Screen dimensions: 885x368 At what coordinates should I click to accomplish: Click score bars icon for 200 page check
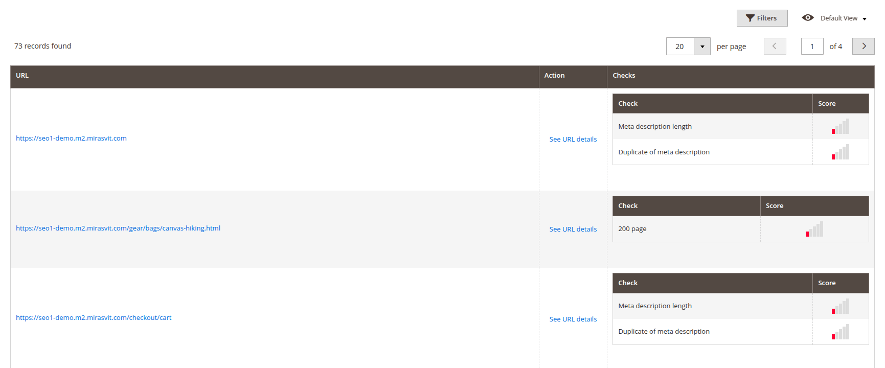[814, 229]
